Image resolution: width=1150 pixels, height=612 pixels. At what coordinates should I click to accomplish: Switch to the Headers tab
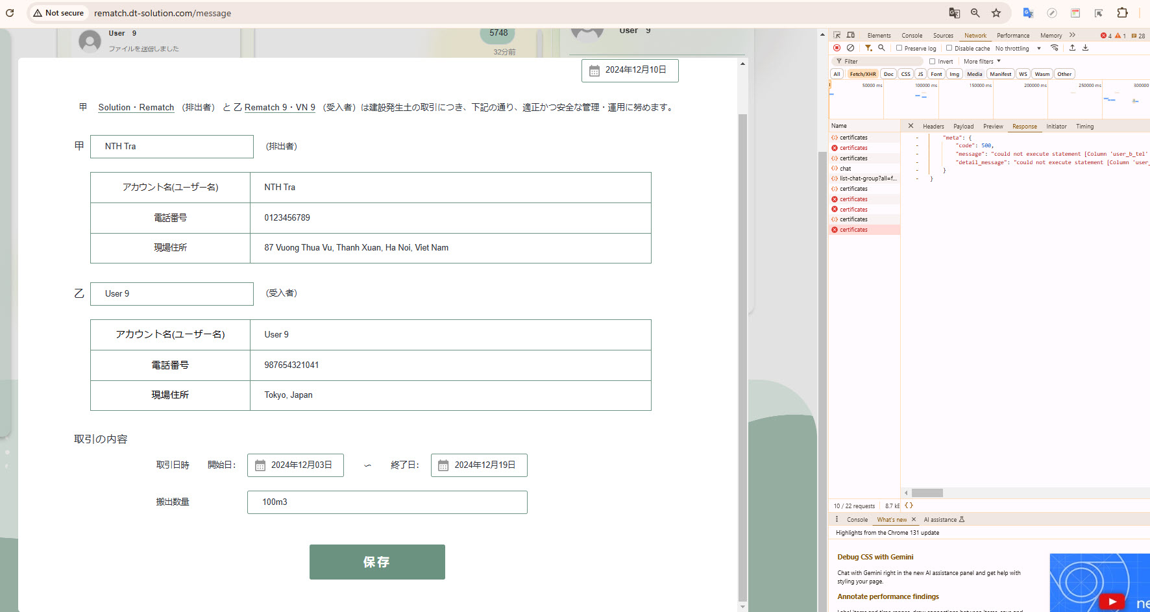[933, 127]
